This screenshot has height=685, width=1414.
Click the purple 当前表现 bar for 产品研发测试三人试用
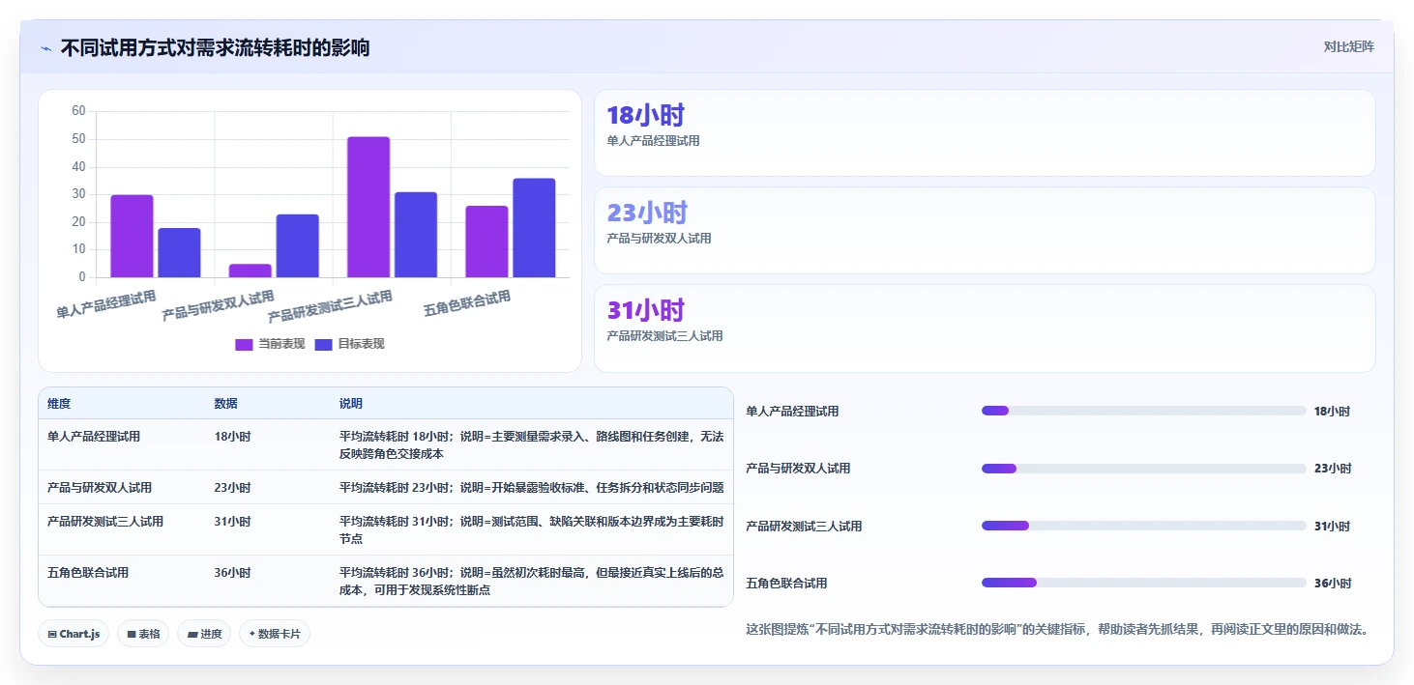[x=368, y=208]
